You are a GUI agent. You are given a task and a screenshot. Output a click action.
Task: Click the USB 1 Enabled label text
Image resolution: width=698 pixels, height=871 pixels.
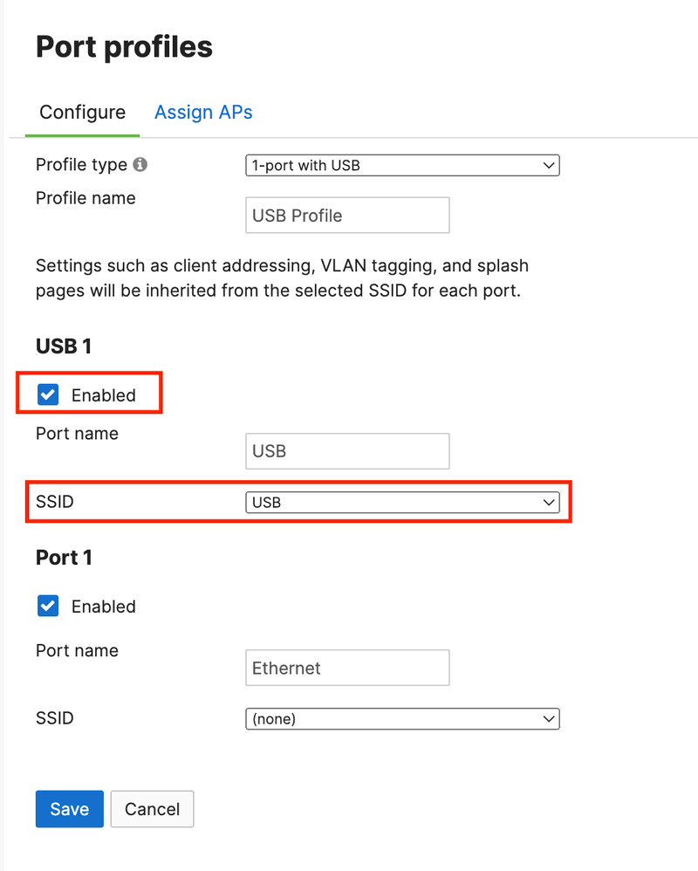click(104, 395)
